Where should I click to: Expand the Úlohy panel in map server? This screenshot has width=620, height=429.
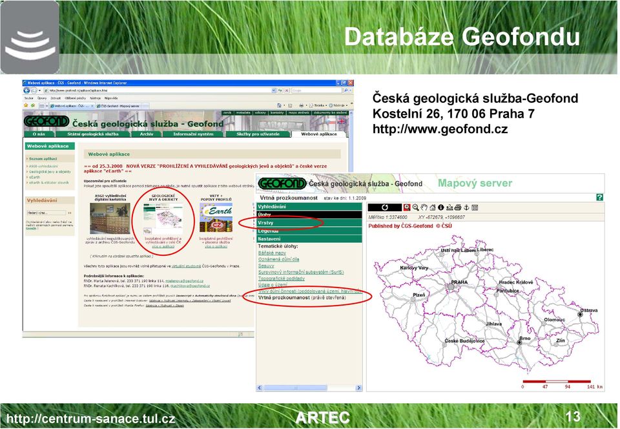pyautogui.click(x=309, y=214)
